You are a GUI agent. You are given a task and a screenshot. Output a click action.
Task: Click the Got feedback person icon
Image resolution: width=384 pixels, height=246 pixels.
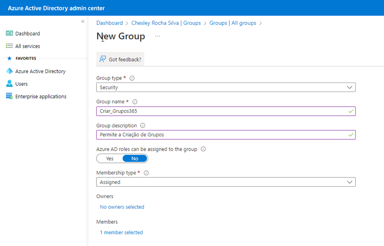tap(103, 59)
